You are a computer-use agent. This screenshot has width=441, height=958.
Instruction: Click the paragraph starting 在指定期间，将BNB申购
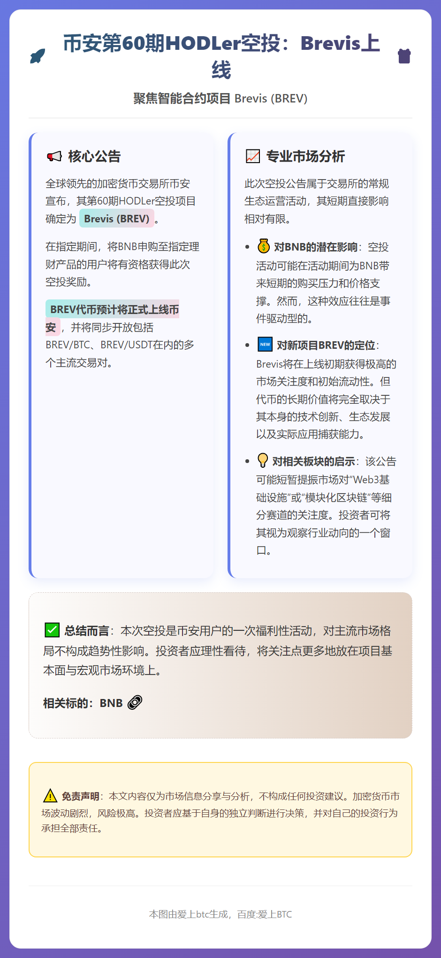point(122,264)
